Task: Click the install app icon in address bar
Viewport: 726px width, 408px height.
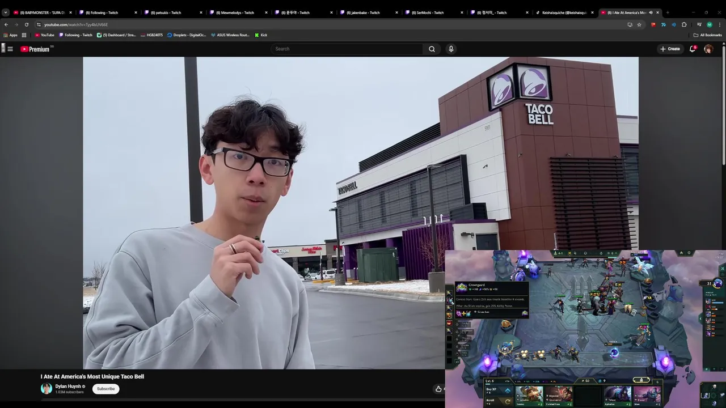Action: (x=630, y=24)
